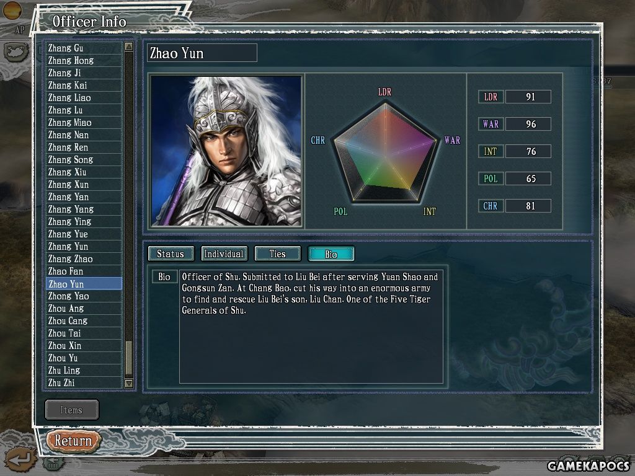Select Zhou Yu in officer list

(84, 358)
